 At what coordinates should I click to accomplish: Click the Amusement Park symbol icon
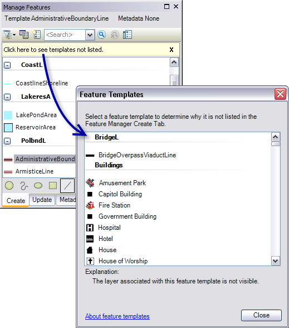click(90, 183)
